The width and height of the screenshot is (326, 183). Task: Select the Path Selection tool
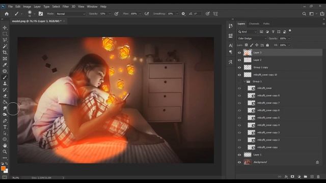coord(5,133)
